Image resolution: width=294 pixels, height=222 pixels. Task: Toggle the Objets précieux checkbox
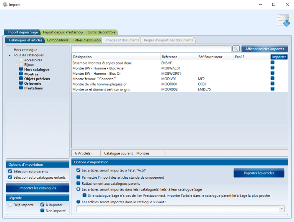(21, 78)
